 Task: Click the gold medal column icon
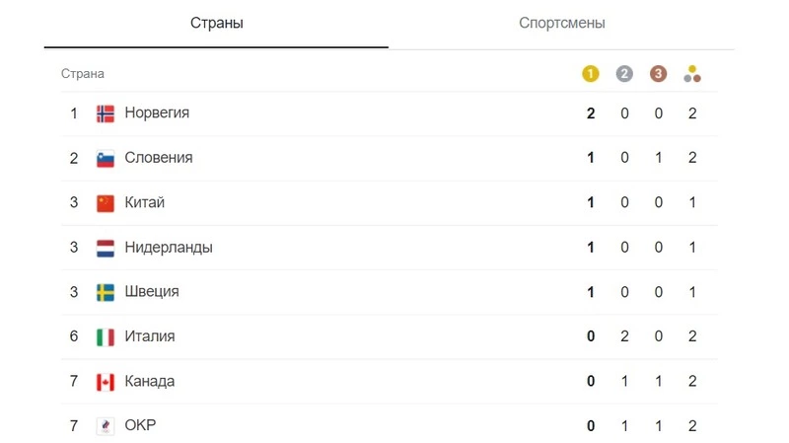591,74
